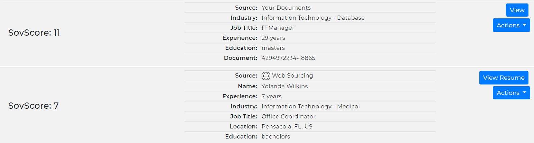Select the SovScore: 11 heading
The height and width of the screenshot is (143, 534).
pos(34,33)
